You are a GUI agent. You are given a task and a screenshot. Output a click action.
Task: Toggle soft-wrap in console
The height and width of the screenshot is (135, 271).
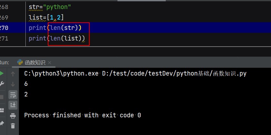coord(13,94)
